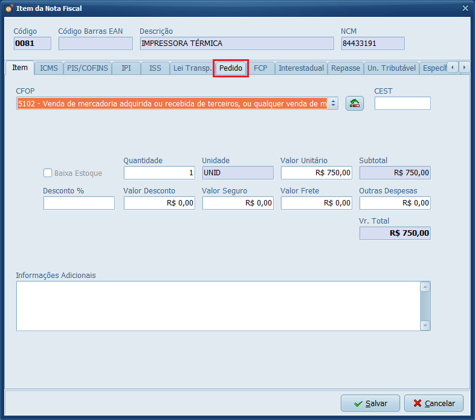Click the Cancelar button
This screenshot has width=475, height=420.
coord(434,403)
